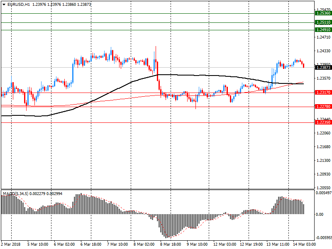Select the MACD(5,34,5) indicator label
Image resolution: width=332 pixels, height=249 pixels.
pyautogui.click(x=15, y=194)
